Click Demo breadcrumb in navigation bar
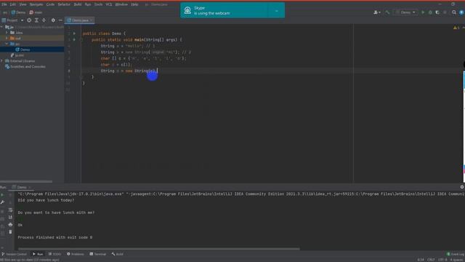465x262 pixels. click(x=18, y=12)
